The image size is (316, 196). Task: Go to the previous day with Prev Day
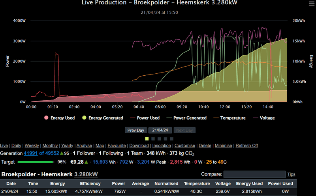136,130
